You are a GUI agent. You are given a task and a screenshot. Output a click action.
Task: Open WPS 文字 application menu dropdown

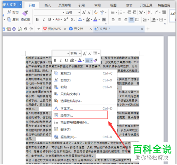[x=21, y=5]
